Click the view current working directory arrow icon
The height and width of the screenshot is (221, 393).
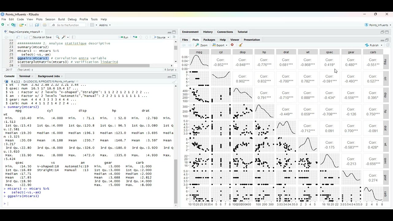[77, 82]
